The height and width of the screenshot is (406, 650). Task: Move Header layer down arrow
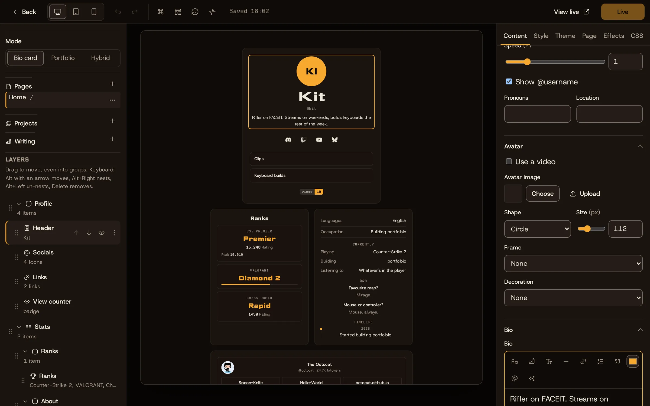point(89,233)
